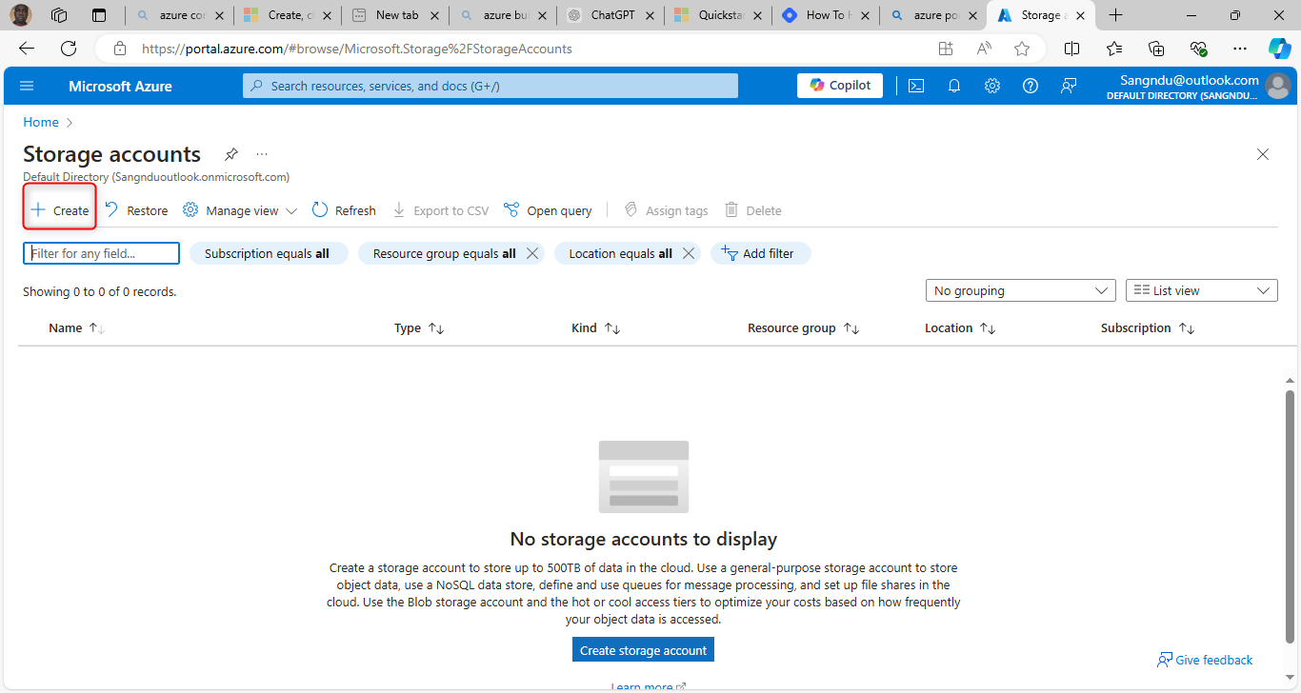The height and width of the screenshot is (693, 1301).
Task: Close the ChatGPT browser tab
Action: pos(650,15)
